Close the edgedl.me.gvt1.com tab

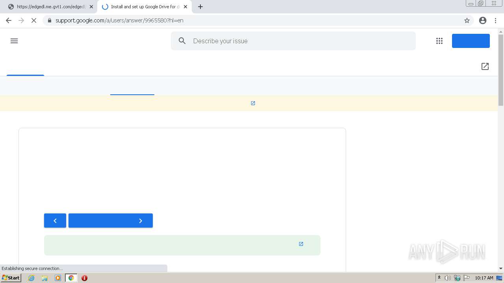click(x=91, y=7)
